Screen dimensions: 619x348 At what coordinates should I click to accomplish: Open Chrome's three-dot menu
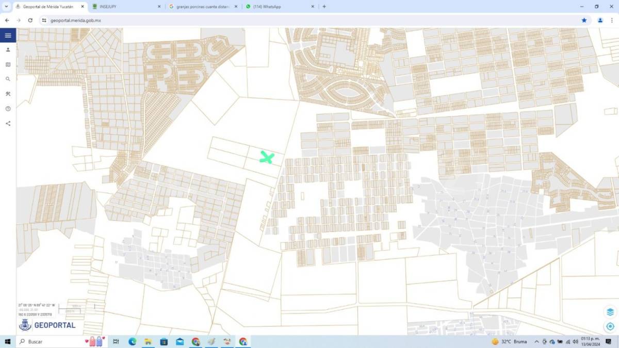pyautogui.click(x=612, y=20)
